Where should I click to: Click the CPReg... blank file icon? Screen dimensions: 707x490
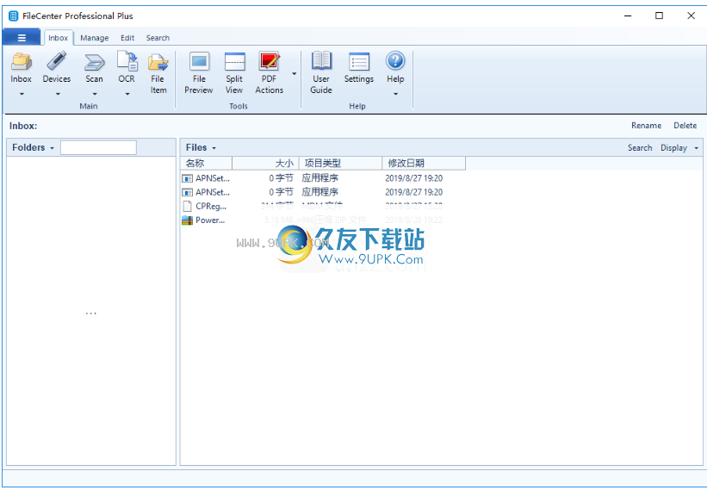pyautogui.click(x=187, y=207)
